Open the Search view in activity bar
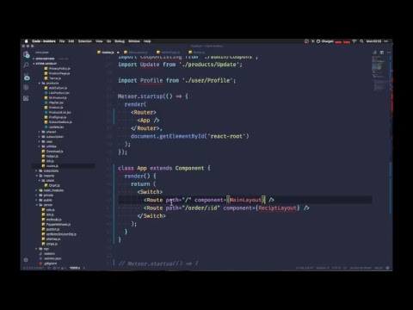 point(26,65)
